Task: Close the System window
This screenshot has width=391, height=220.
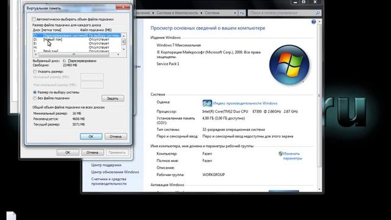Action: [315, 2]
